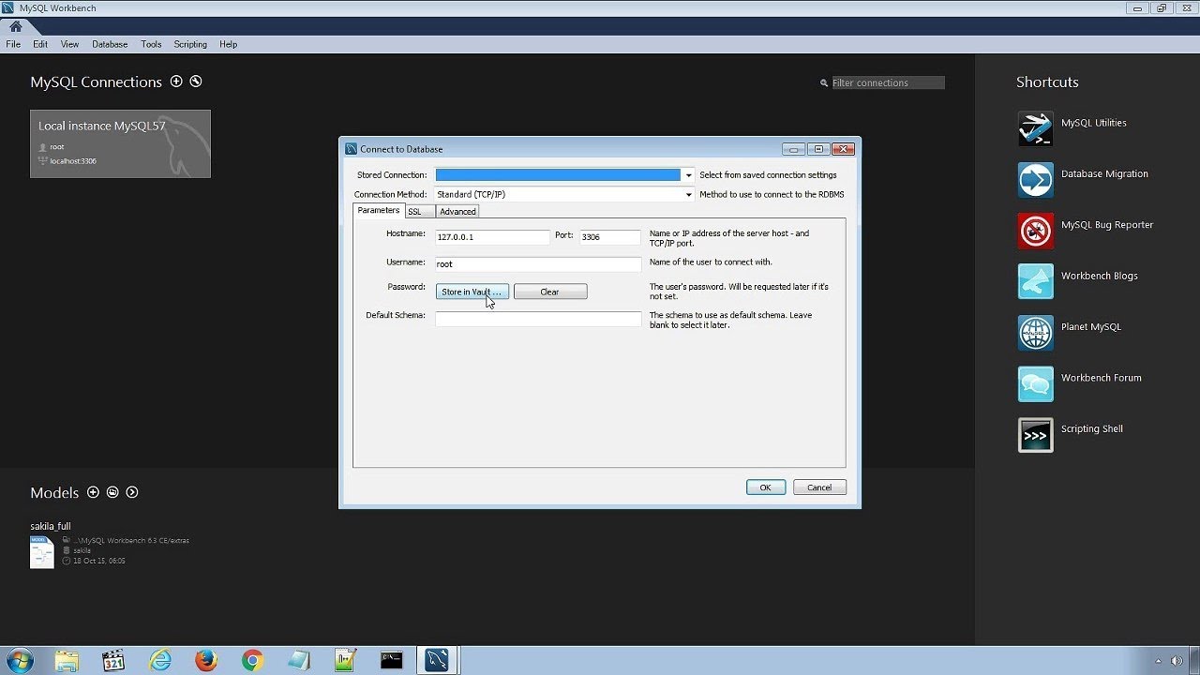This screenshot has height=675, width=1200.
Task: Open the View menu
Action: (x=69, y=44)
